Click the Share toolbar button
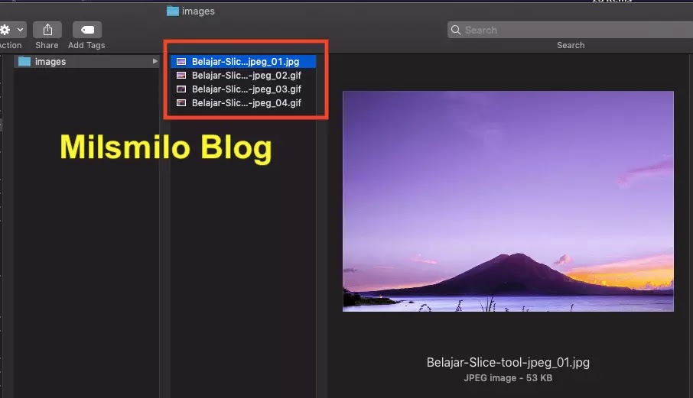 click(47, 30)
